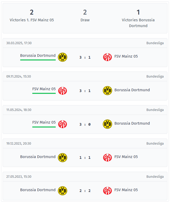Image resolution: width=170 pixels, height=203 pixels.
Task: Open the 2 : 2 score result
Action: [85, 191]
